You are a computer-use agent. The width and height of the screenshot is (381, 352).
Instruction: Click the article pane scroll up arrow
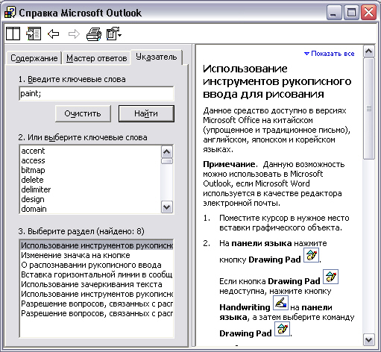pyautogui.click(x=369, y=51)
